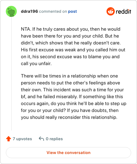Image resolution: width=137 pixels, height=164 pixels.
Task: Click the line starting "His first excuse"
Action: click(x=73, y=50)
